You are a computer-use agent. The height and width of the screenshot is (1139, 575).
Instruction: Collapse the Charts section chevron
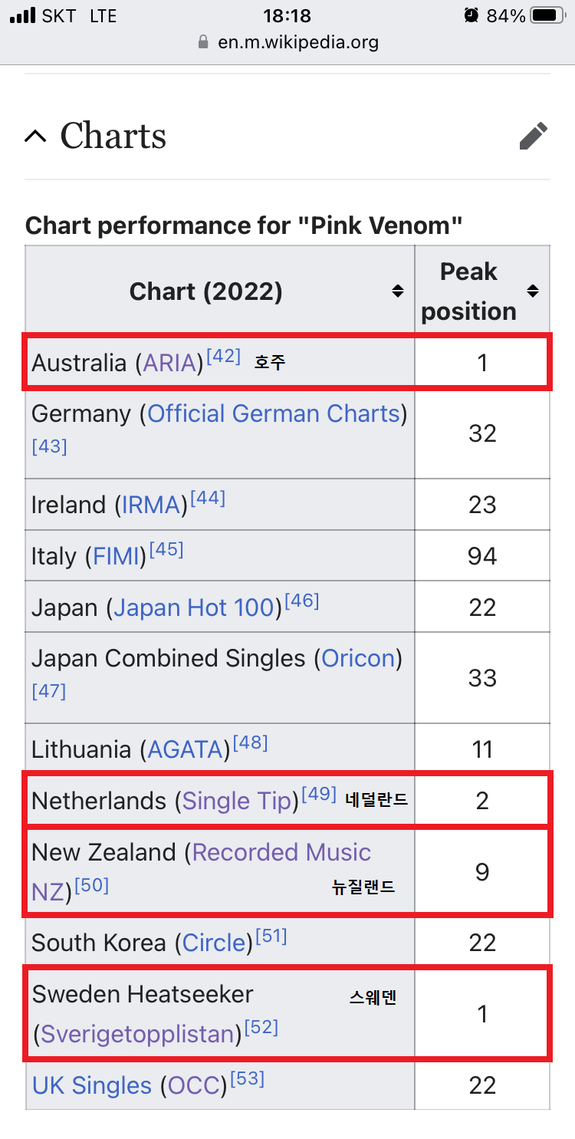(34, 137)
